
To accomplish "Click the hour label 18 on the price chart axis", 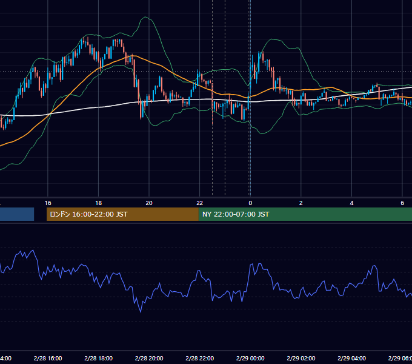I will (98, 203).
